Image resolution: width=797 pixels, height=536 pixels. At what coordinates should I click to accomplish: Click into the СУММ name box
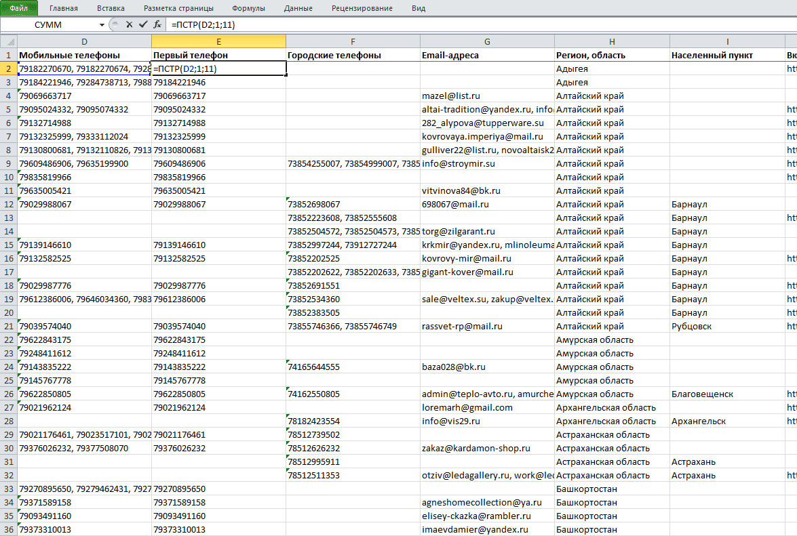(49, 25)
